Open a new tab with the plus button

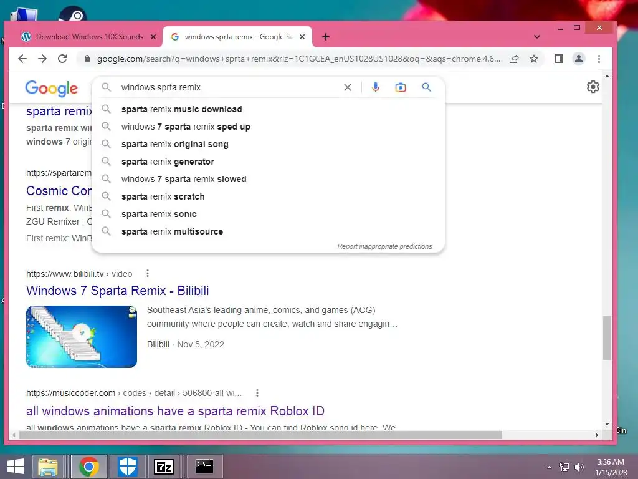coord(325,37)
